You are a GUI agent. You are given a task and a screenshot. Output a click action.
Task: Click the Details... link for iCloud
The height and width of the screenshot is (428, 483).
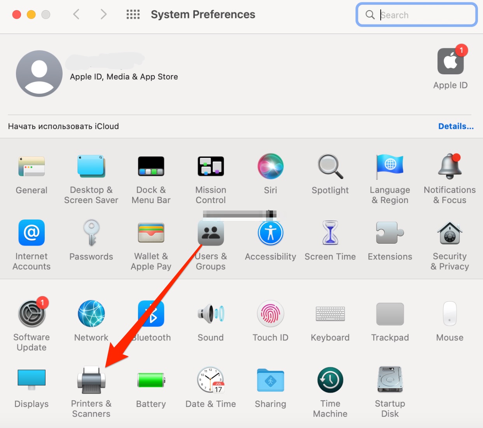[456, 126]
